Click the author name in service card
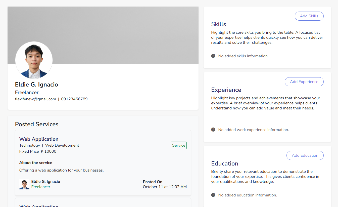 click(x=45, y=182)
